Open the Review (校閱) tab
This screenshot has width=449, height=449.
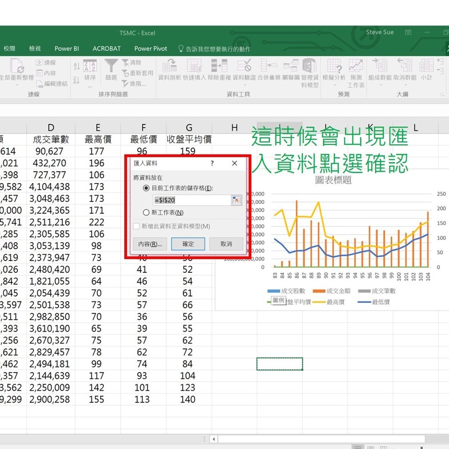[x=9, y=48]
